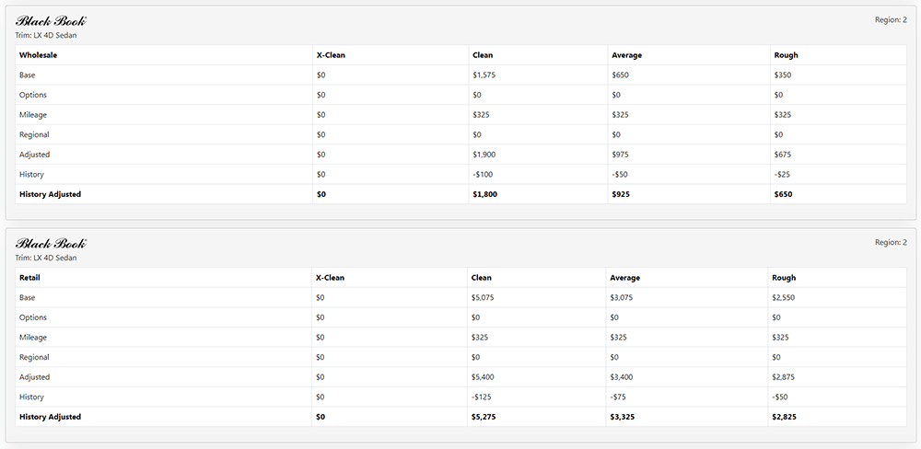Click the Wholesale Rough base value $350

point(783,75)
